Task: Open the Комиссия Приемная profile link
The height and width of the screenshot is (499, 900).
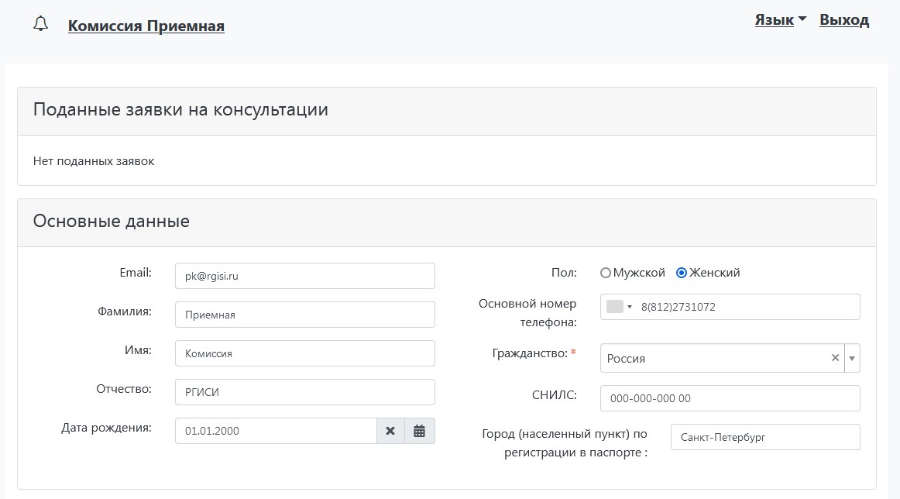Action: (146, 26)
